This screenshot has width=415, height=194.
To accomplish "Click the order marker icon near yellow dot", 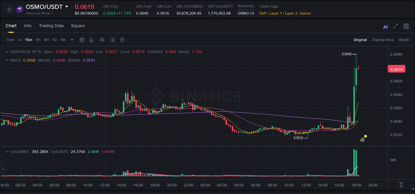I will tap(362, 140).
